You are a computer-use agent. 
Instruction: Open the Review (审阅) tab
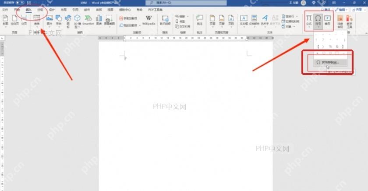(99, 10)
